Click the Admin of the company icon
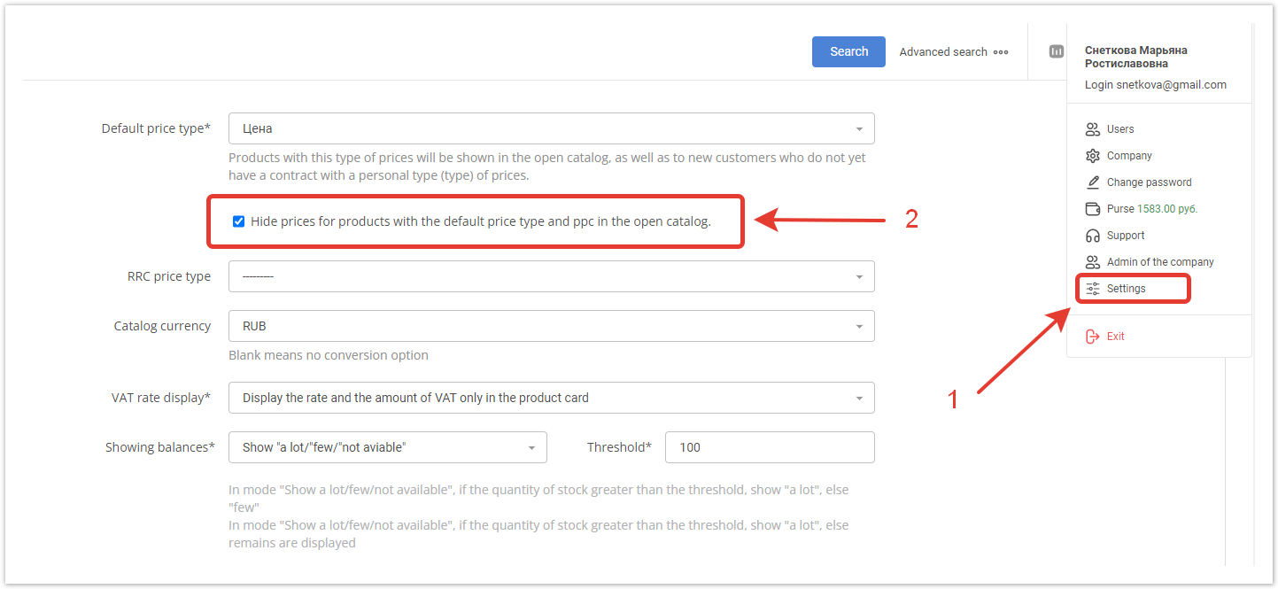This screenshot has width=1278, height=589. coord(1092,262)
